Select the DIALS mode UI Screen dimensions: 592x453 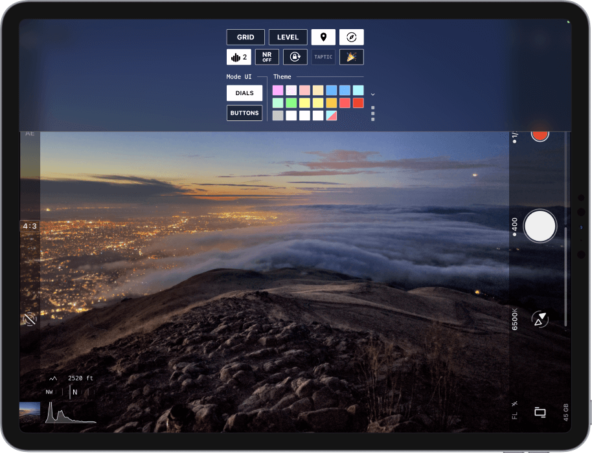[x=244, y=93]
